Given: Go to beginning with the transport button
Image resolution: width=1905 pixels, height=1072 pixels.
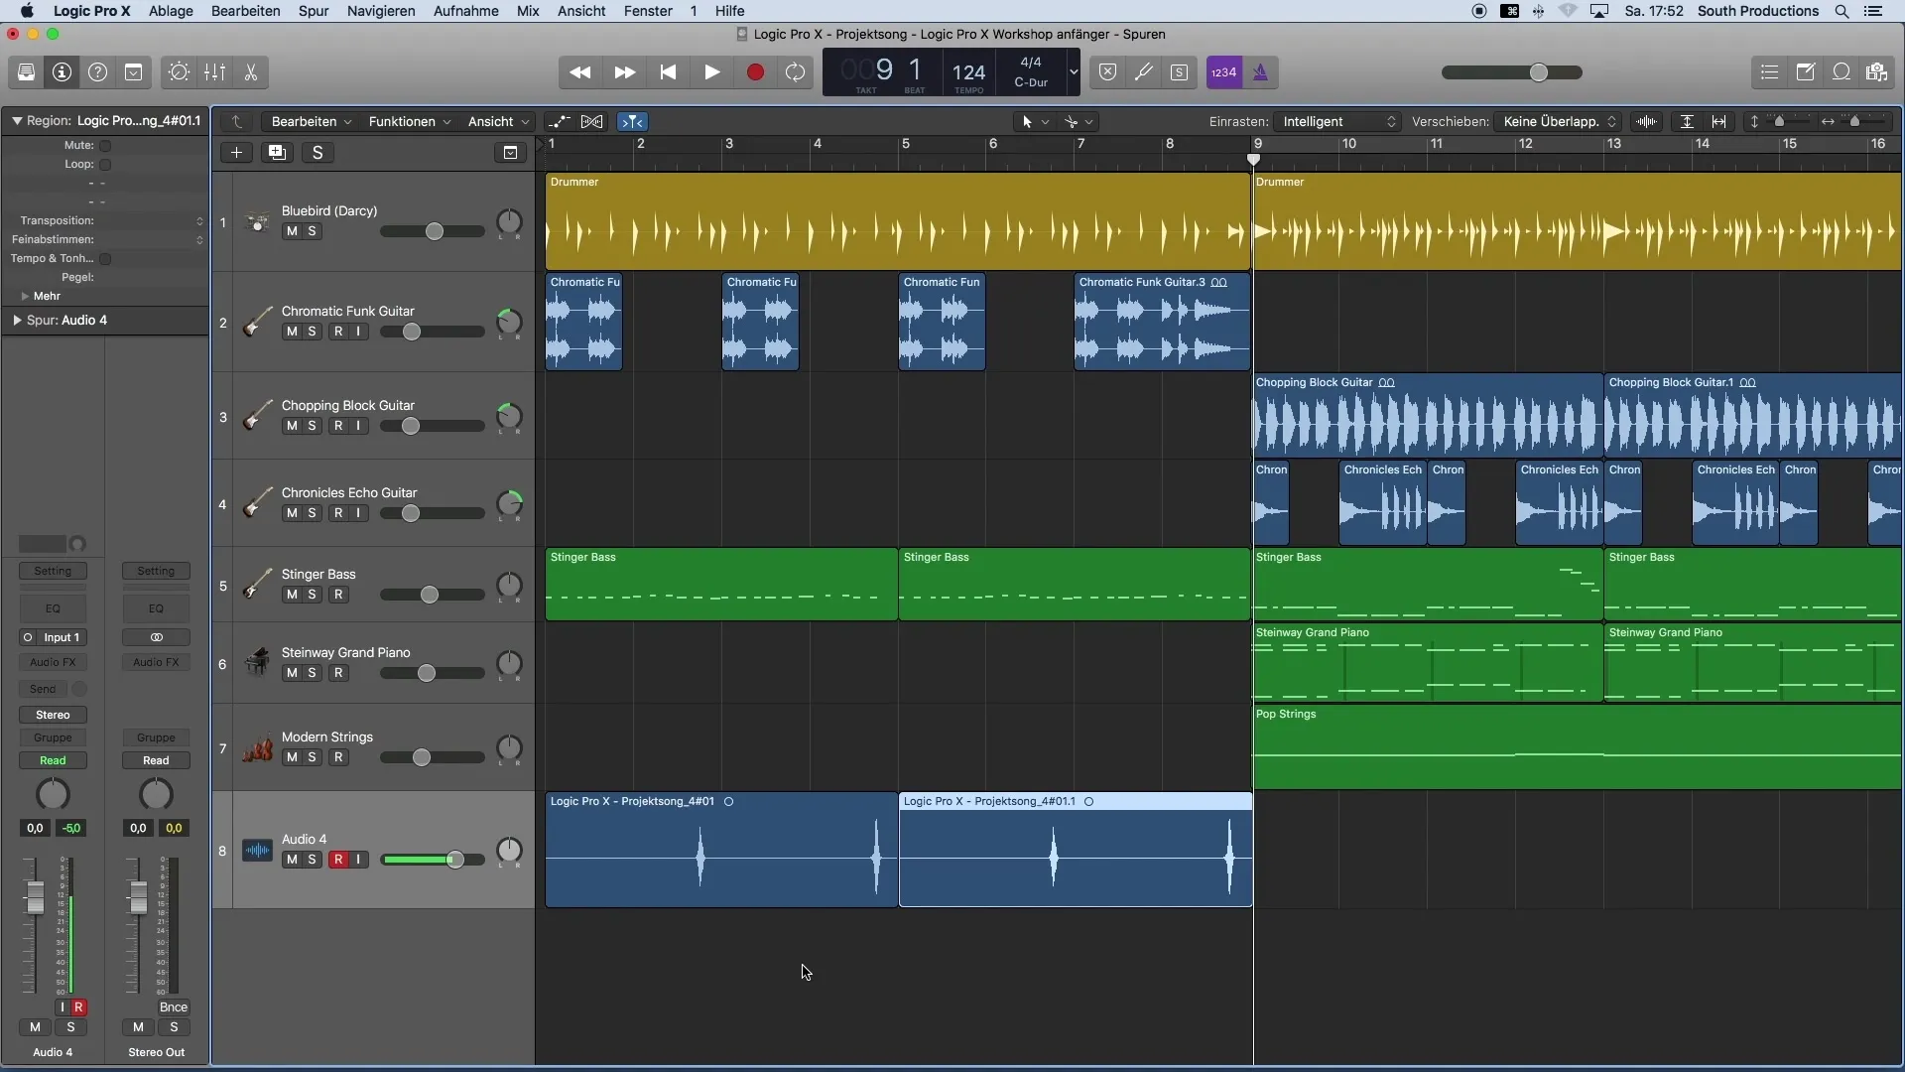Looking at the screenshot, I should point(668,72).
